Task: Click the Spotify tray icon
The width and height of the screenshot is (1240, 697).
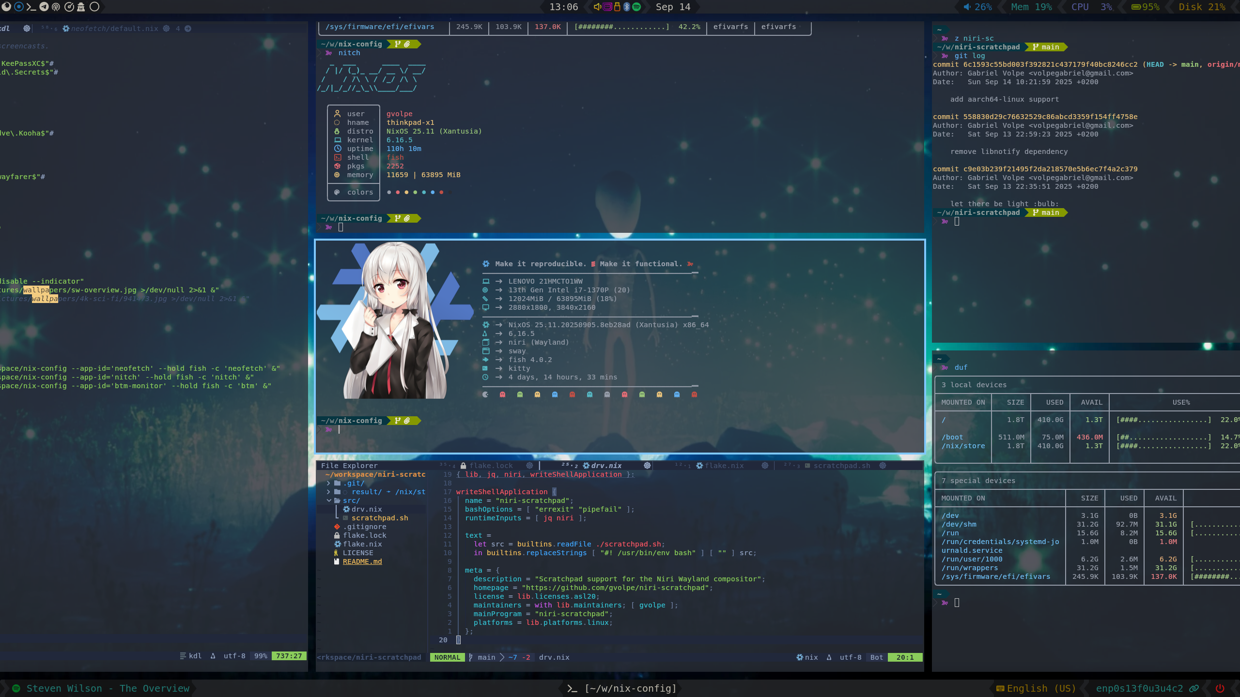Action: click(x=636, y=7)
